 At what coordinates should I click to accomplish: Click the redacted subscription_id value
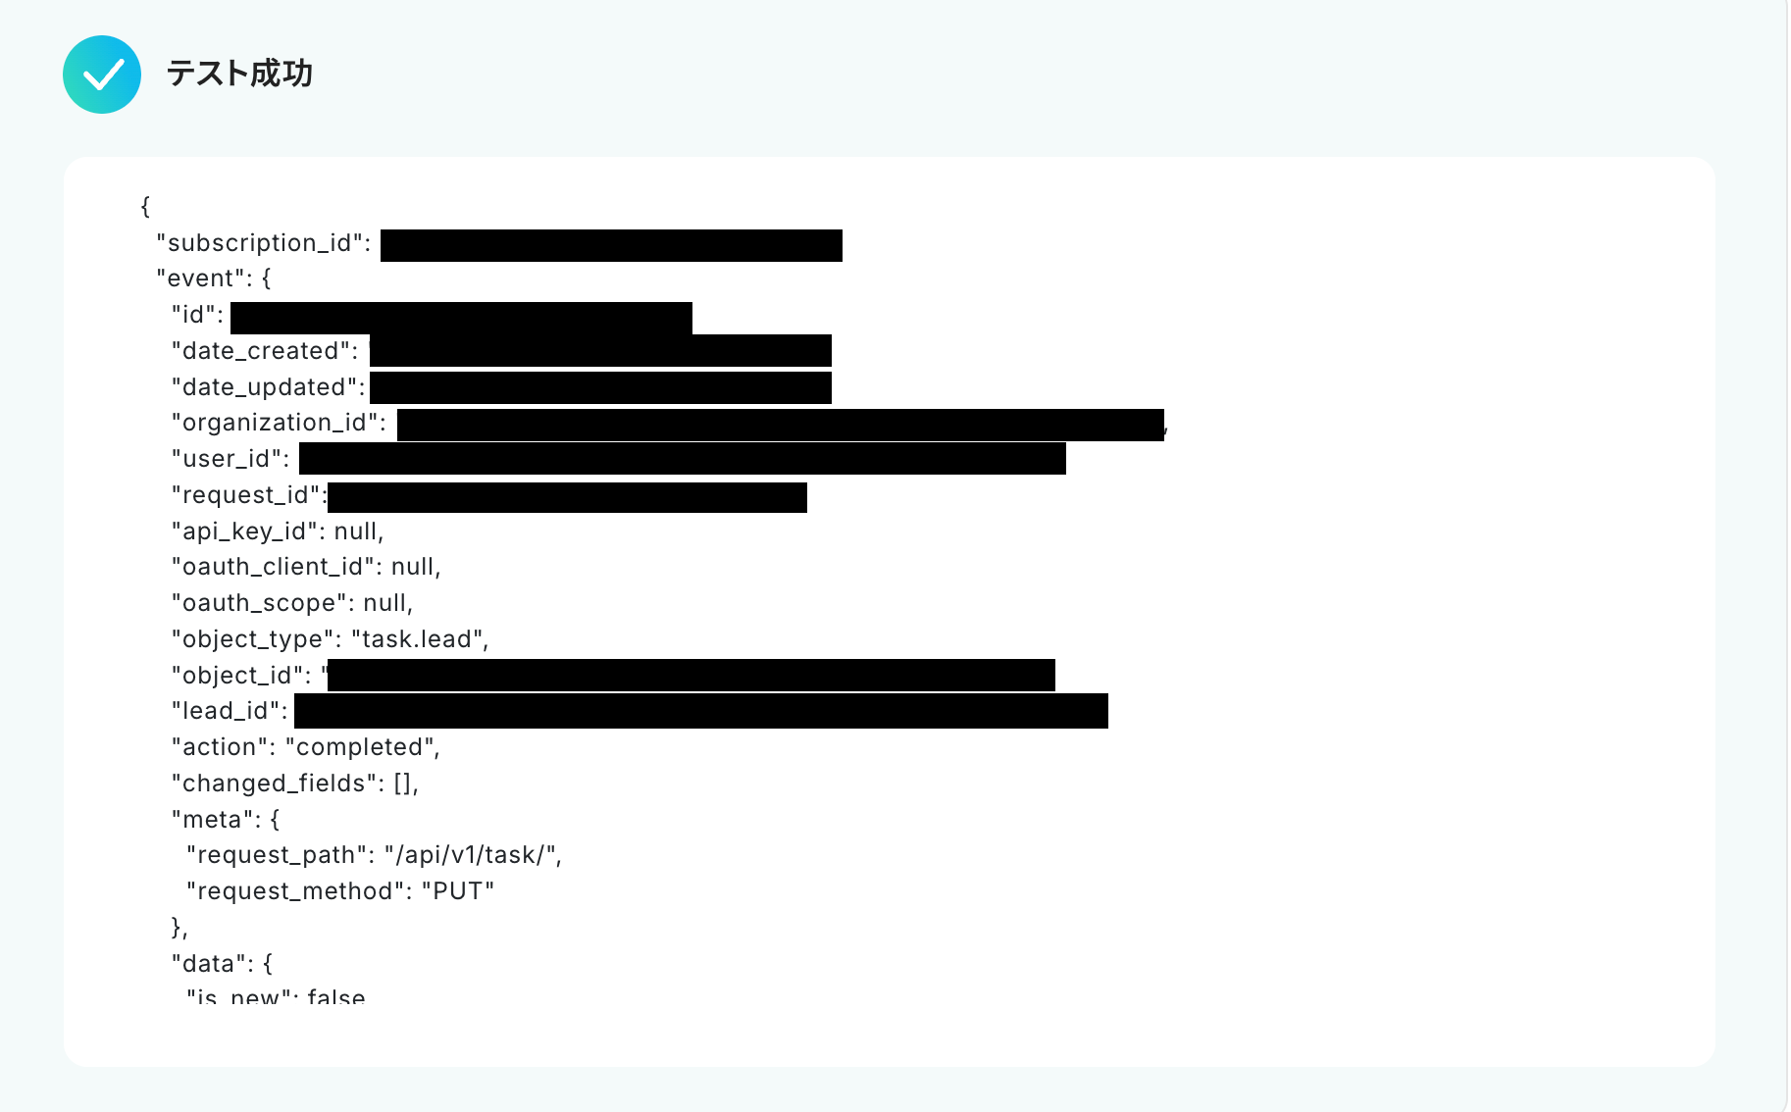coord(611,245)
